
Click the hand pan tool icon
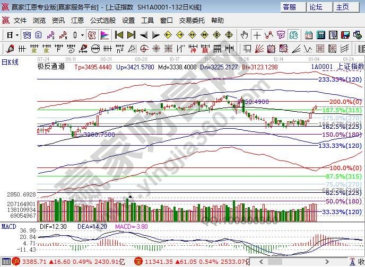[x=244, y=35]
